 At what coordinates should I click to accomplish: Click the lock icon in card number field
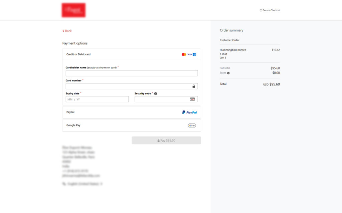coord(194,86)
